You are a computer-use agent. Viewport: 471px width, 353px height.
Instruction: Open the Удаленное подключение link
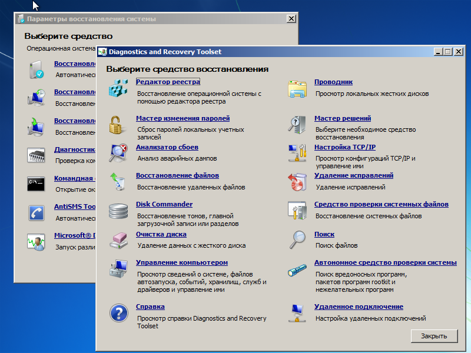tap(359, 307)
